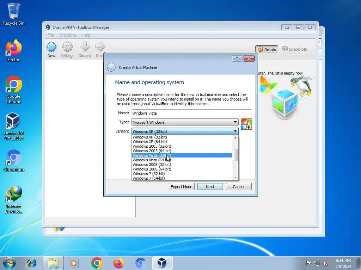The height and width of the screenshot is (270, 361).
Task: Click the Windows Start orb
Action: 10,263
